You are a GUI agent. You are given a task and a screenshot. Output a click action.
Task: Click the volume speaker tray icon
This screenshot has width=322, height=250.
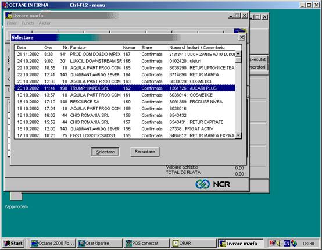click(x=278, y=244)
